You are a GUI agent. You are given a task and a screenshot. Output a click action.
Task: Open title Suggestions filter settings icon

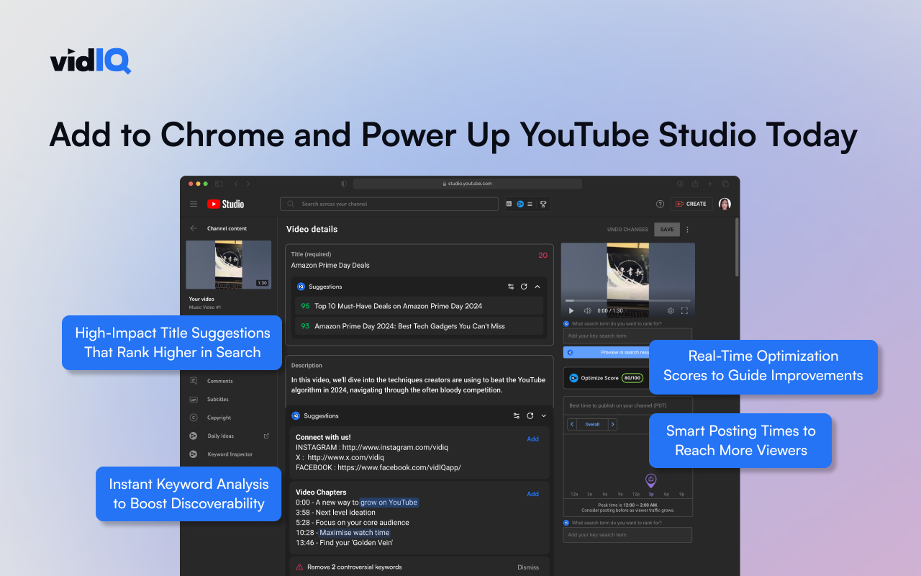click(511, 287)
